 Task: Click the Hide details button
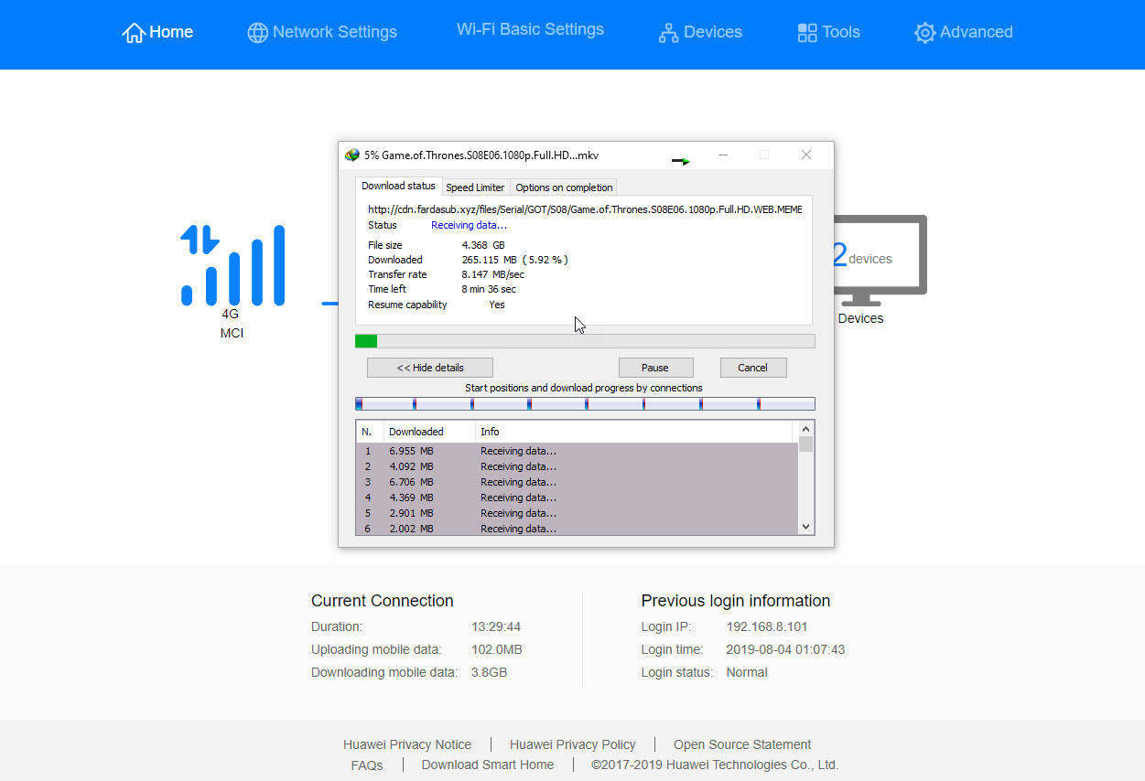(430, 368)
